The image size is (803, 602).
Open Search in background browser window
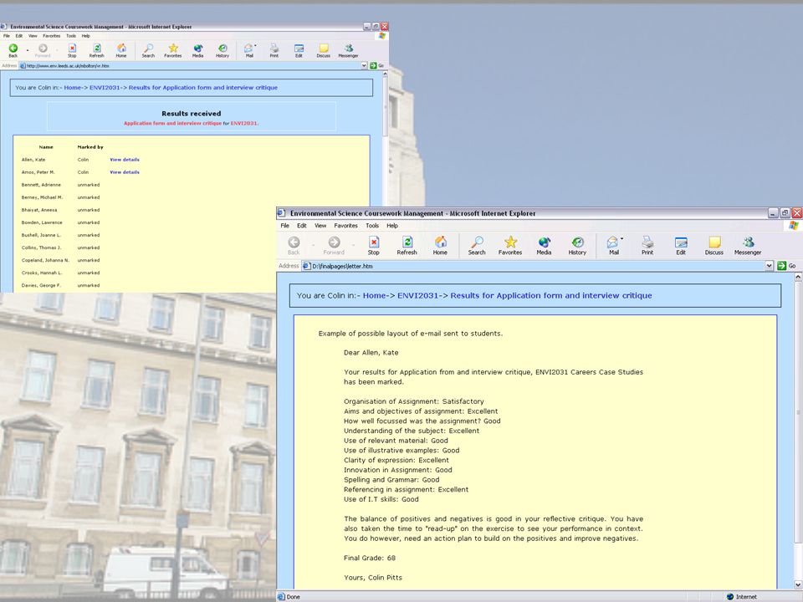[148, 50]
